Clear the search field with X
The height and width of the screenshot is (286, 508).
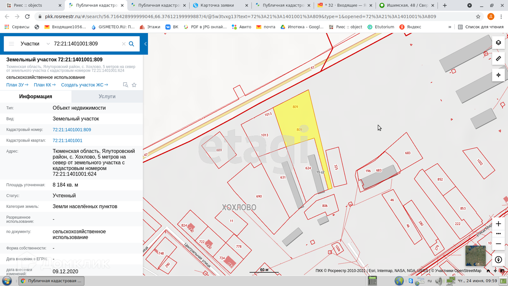coord(124,44)
